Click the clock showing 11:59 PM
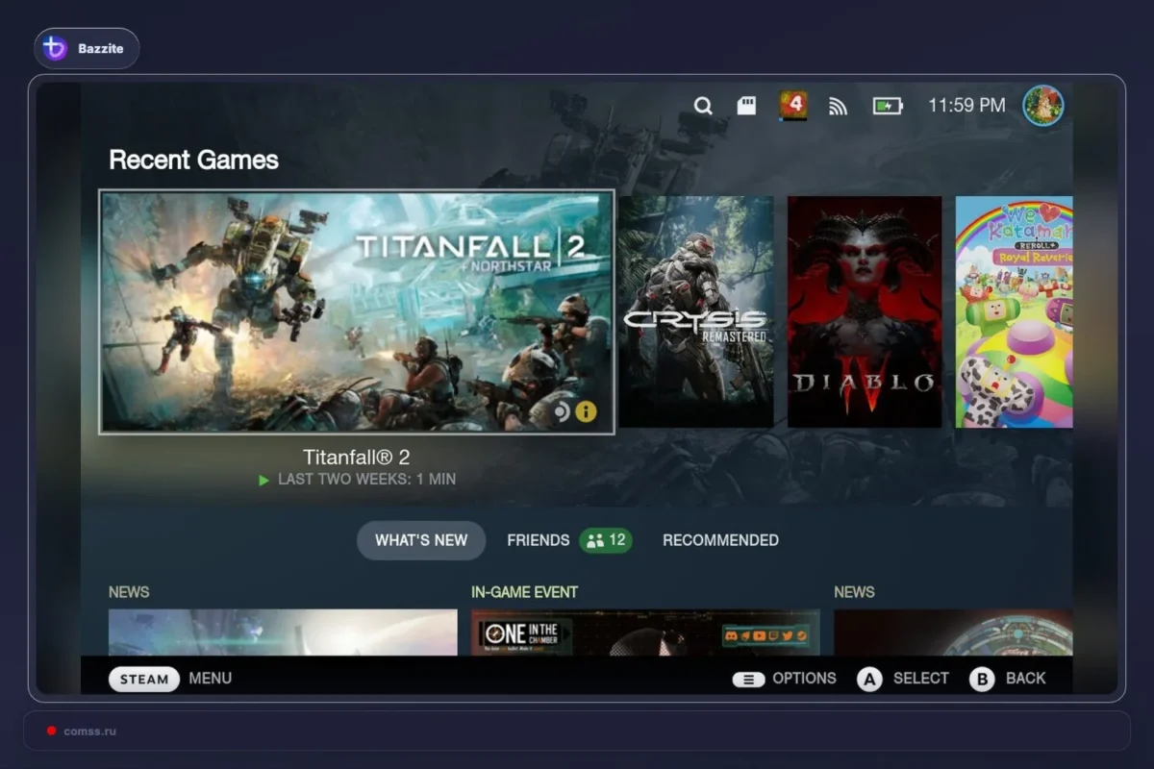The height and width of the screenshot is (769, 1154). click(966, 106)
